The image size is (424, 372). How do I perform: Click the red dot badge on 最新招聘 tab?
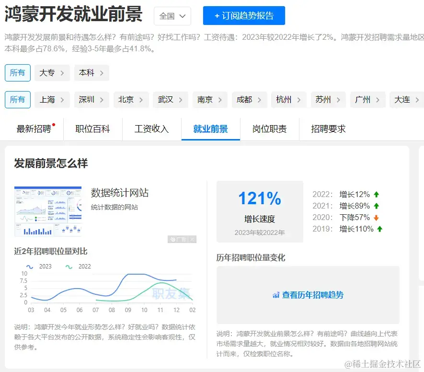coord(54,124)
